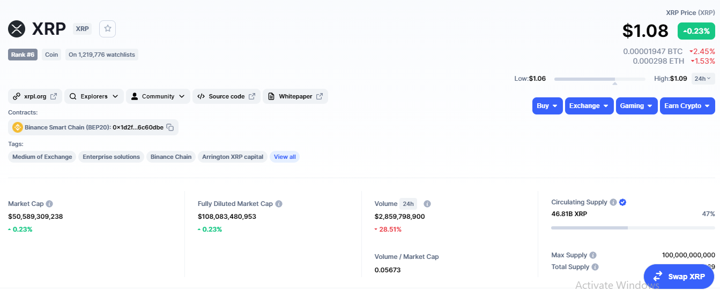This screenshot has width=720, height=291.
Task: Click the Market Cap info icon
Action: pyautogui.click(x=49, y=204)
